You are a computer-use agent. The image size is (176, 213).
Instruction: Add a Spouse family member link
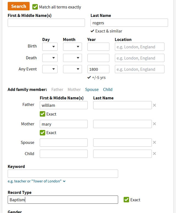92,90
